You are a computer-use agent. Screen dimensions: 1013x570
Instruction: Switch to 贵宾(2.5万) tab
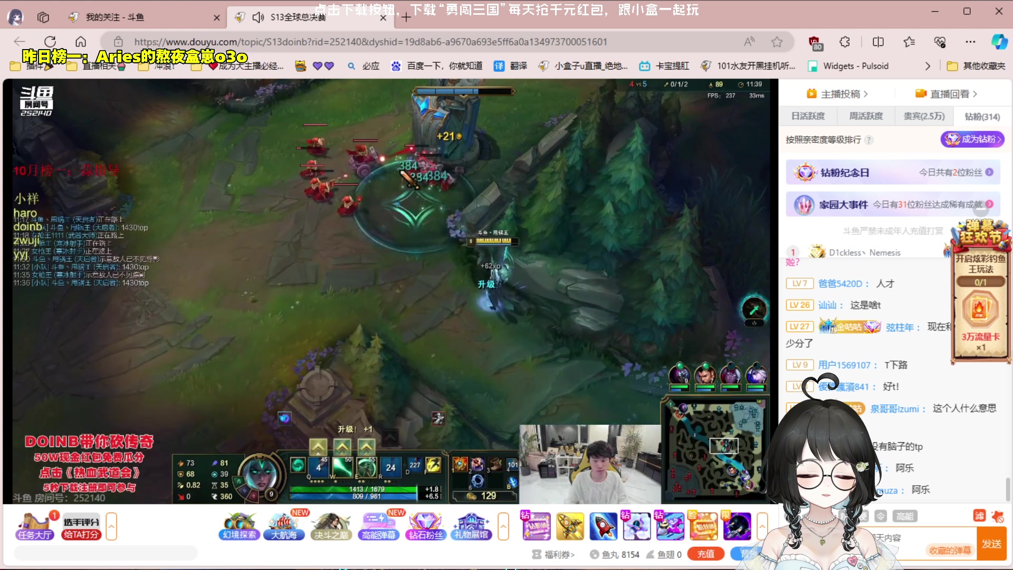924,116
